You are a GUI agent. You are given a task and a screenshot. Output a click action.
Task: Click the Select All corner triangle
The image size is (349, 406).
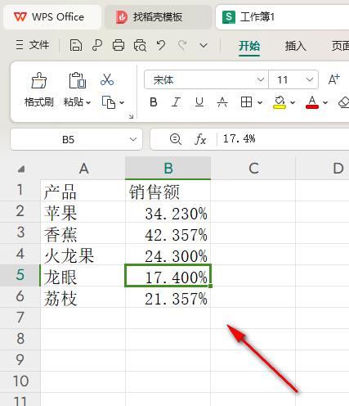point(21,169)
